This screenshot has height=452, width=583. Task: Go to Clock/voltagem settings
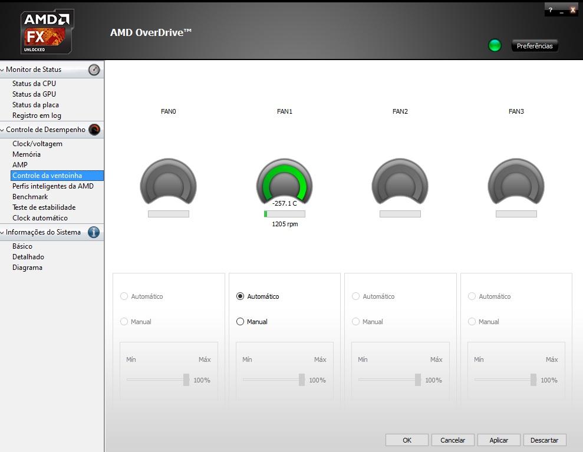pos(37,144)
